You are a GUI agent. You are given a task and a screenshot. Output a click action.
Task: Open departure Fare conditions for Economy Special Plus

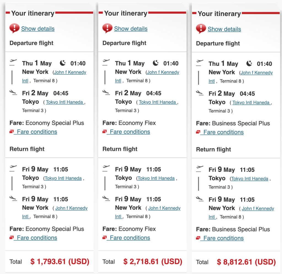coord(37,132)
